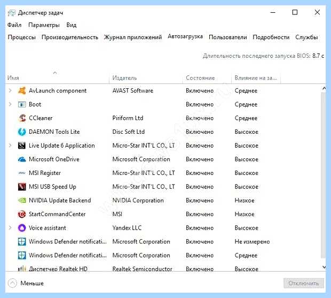331x298 pixels.
Task: Switch to the Службы tab
Action: point(306,37)
